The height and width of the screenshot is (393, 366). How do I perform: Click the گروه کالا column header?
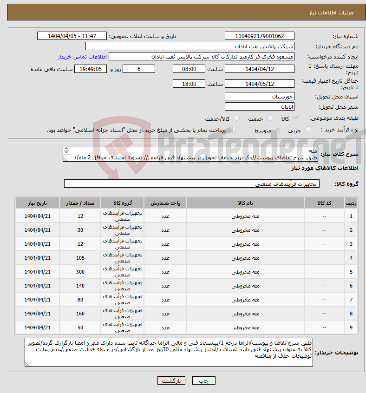click(122, 203)
